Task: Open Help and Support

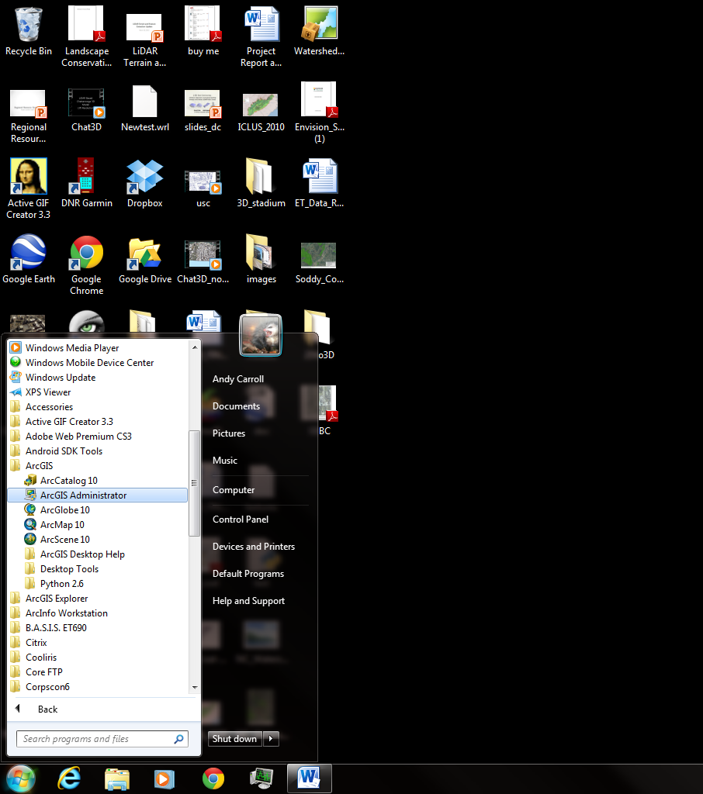Action: [248, 601]
